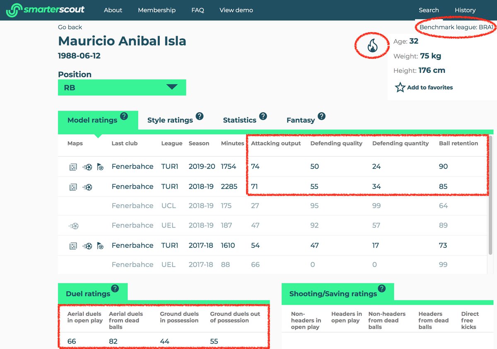Click the Defending quantity value 99
The width and height of the screenshot is (497, 349).
(x=376, y=206)
